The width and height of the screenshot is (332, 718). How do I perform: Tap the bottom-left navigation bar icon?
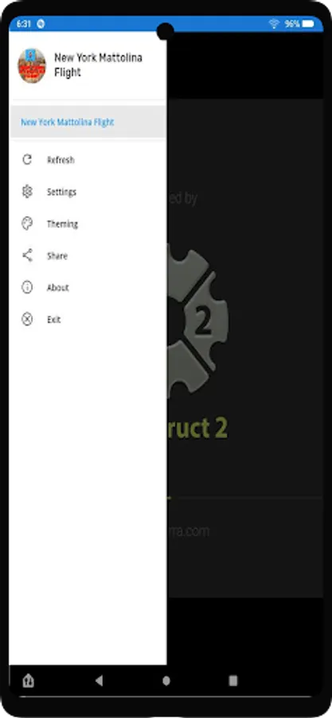click(x=29, y=681)
